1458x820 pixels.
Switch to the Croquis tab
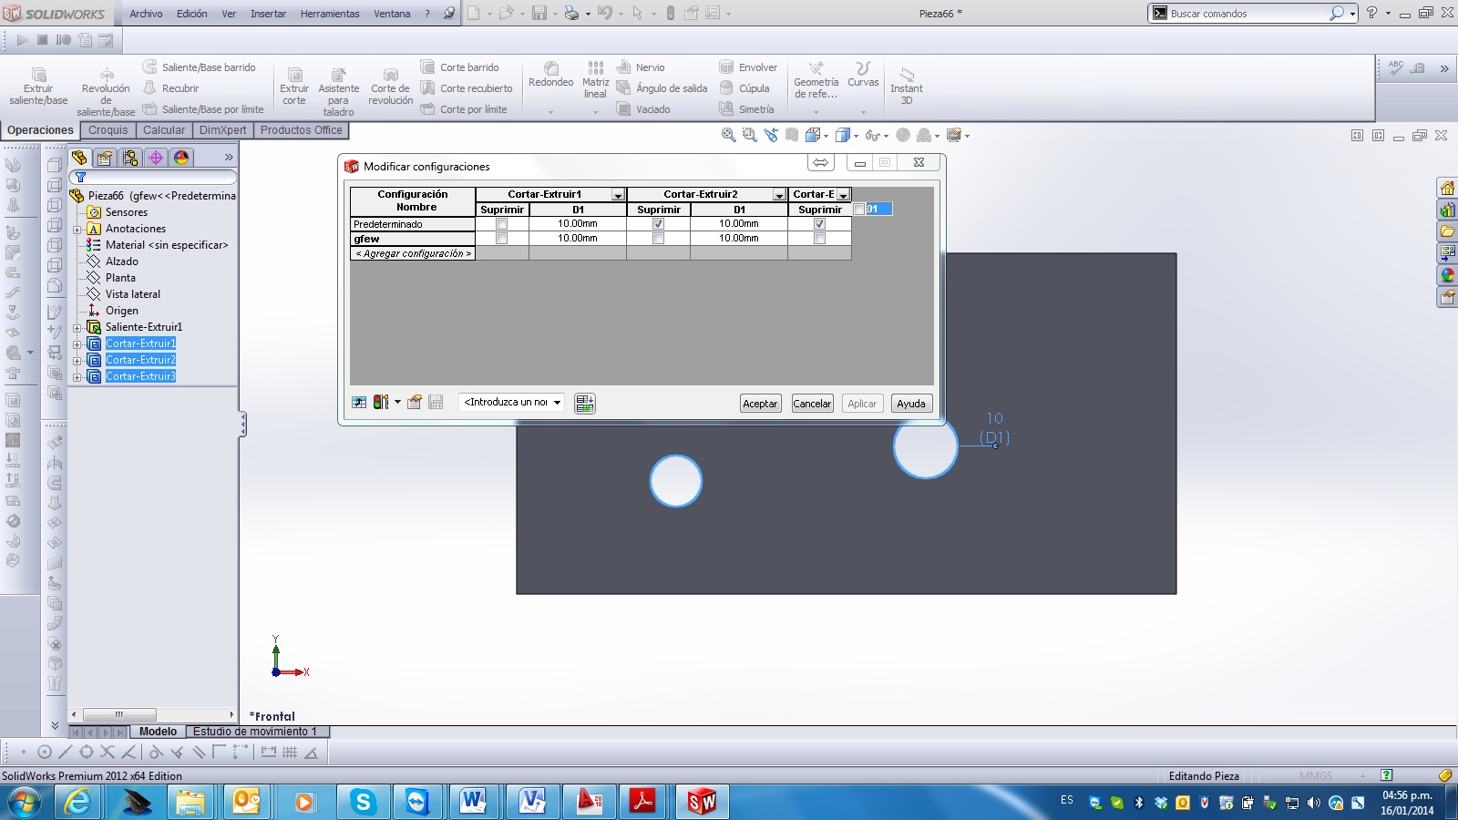(108, 130)
